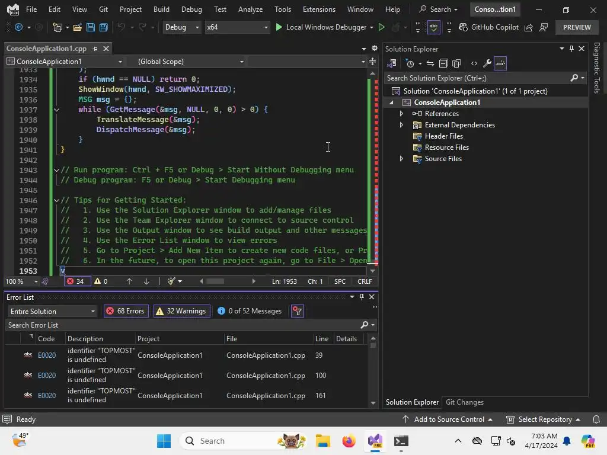
Task: Click the PREVIEW button
Action: 577,27
